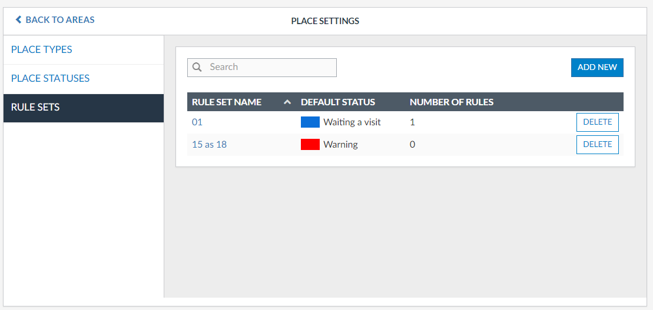Viewport: 653px width, 310px height.
Task: Click the red Warning color swatch
Action: (x=310, y=145)
